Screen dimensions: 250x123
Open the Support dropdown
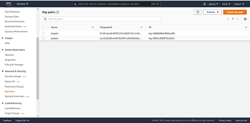pos(239,4)
